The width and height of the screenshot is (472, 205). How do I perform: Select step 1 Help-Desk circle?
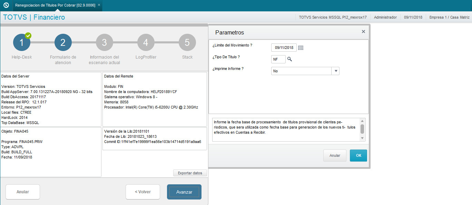click(x=22, y=42)
